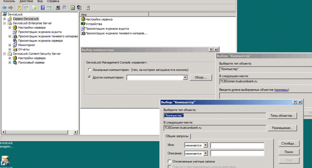The image size is (312, 168).
Task: Click the object names field in inactive Выбор: Компьютер window
Action: click(266, 96)
